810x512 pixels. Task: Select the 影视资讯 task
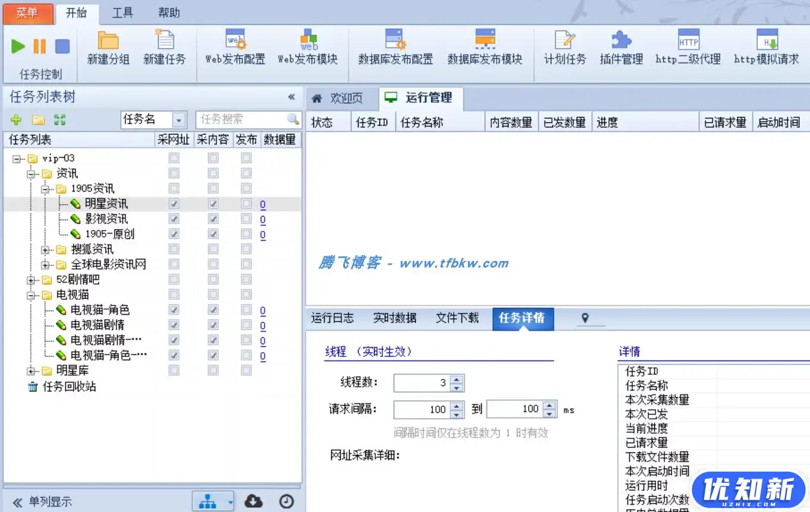pyautogui.click(x=106, y=219)
